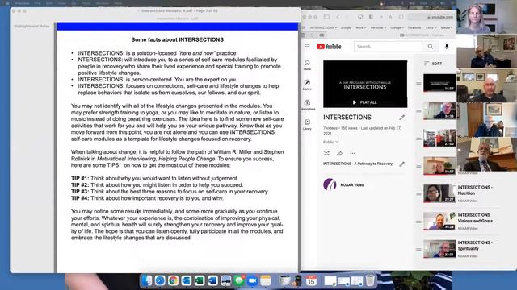Expand the Work bookmarks folder

361,27
